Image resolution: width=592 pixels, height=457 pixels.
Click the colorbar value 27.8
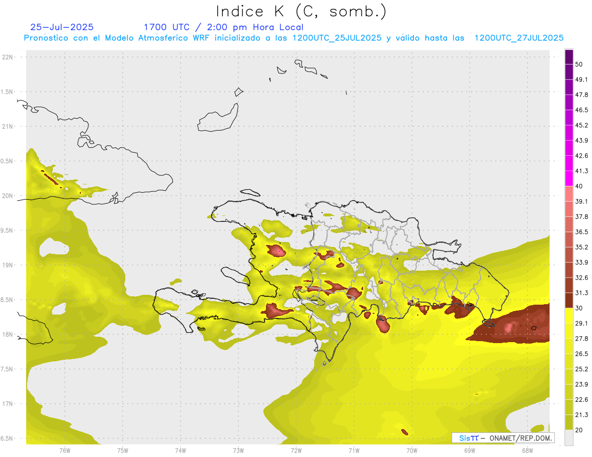click(582, 339)
